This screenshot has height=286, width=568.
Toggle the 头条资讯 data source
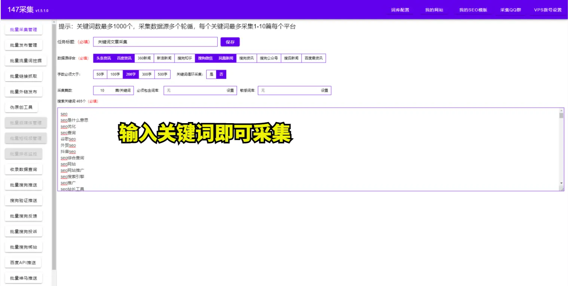[x=104, y=58]
